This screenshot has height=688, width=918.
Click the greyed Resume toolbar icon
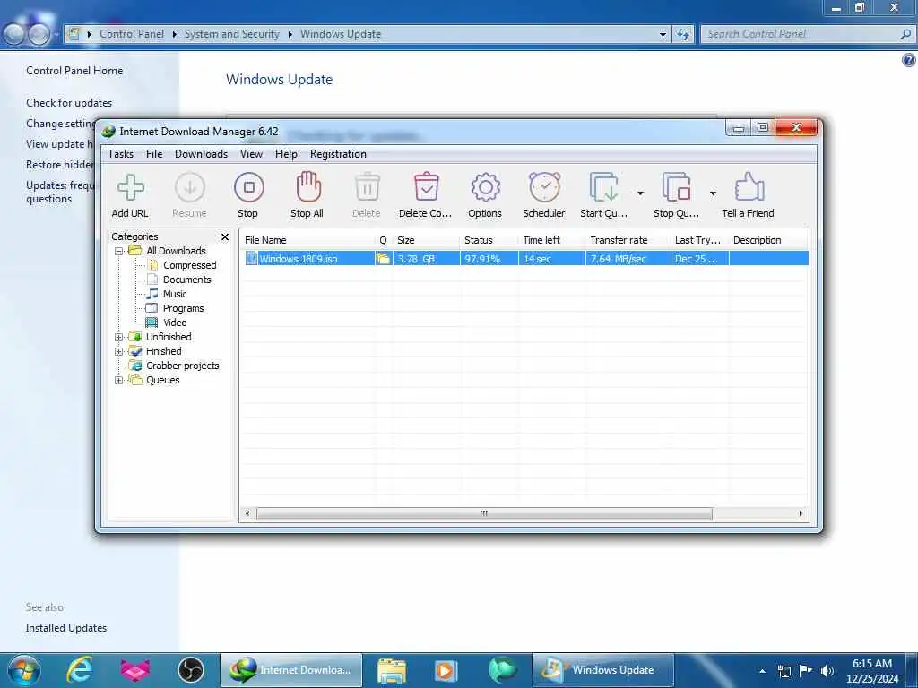pyautogui.click(x=190, y=187)
